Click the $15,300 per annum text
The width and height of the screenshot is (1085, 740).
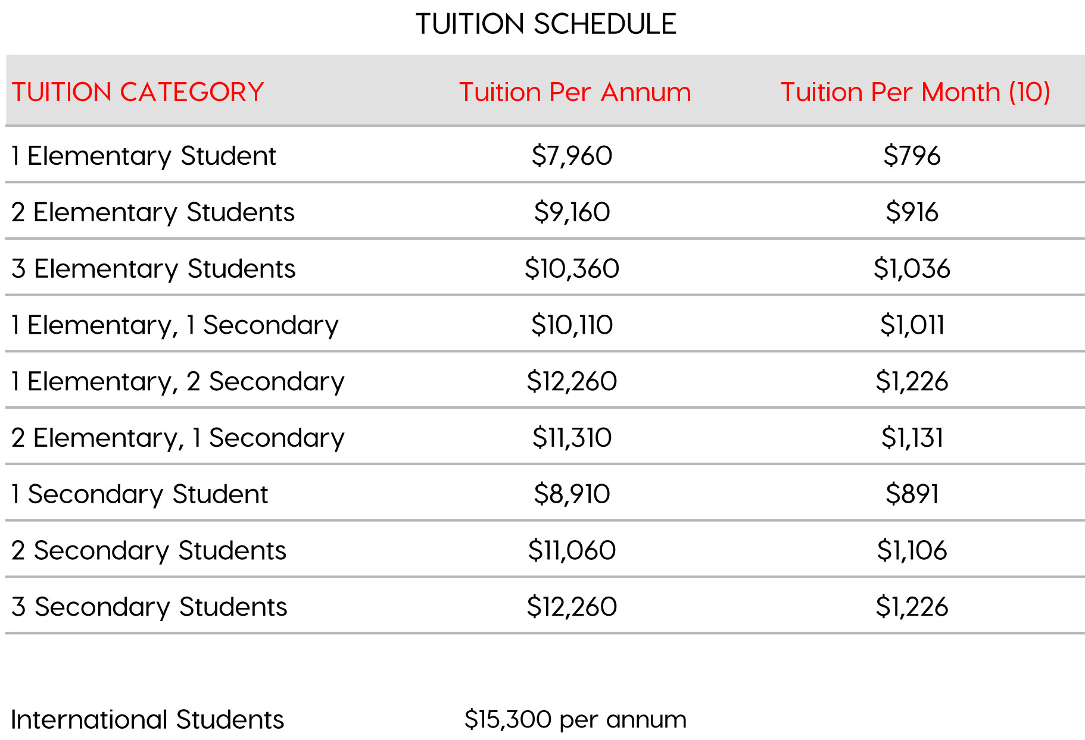575,720
